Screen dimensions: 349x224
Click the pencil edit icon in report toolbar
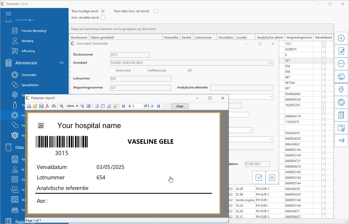coord(115,106)
